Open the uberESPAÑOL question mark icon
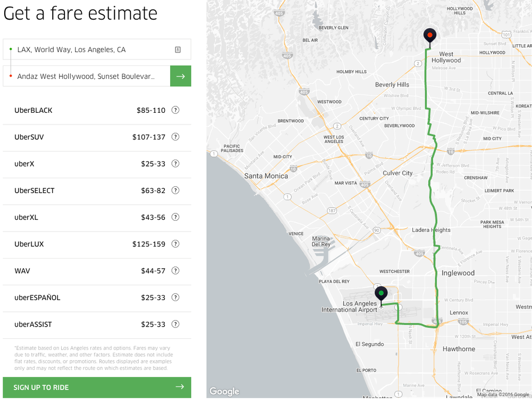The width and height of the screenshot is (532, 399). (x=176, y=297)
